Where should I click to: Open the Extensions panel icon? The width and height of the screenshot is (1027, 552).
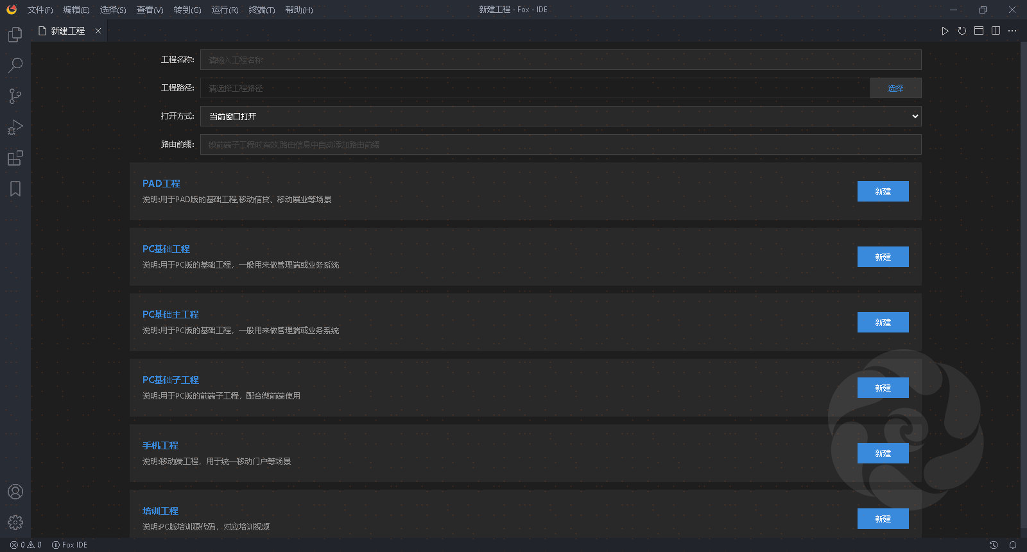(15, 158)
